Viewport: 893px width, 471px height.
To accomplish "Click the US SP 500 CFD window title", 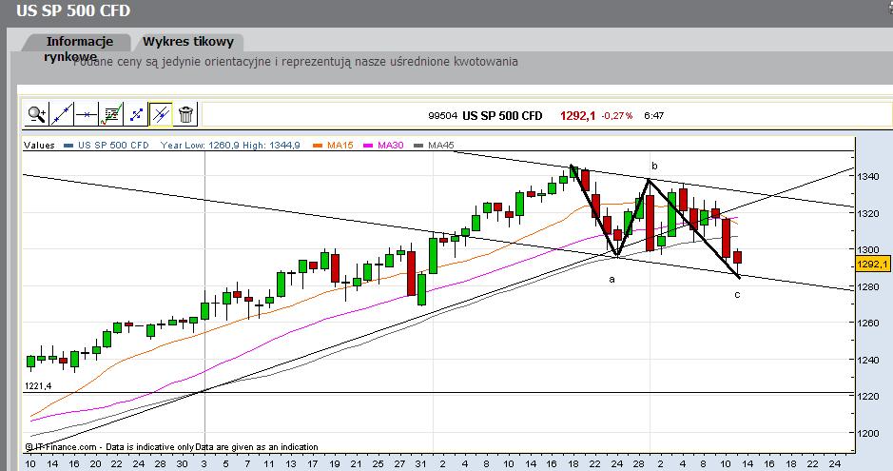I will click(73, 10).
